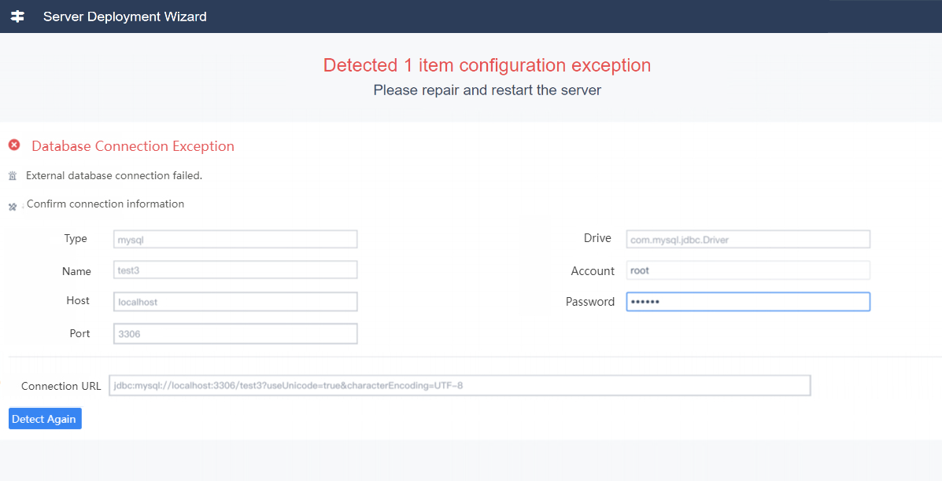Focus the Host field showing localhost
Viewport: 942px width, 481px height.
235,302
